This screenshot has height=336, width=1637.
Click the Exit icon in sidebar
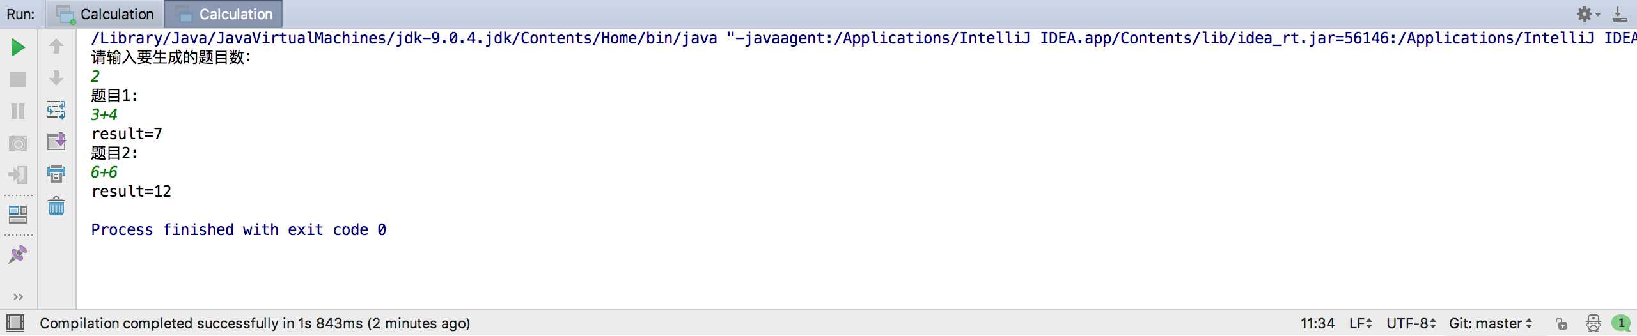[x=18, y=174]
